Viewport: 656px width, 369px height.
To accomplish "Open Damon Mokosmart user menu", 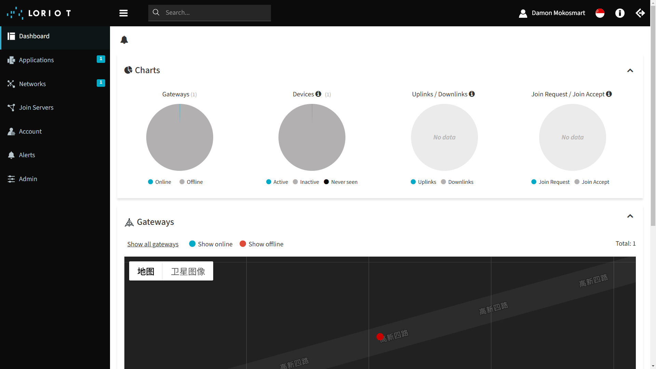I will coord(552,13).
